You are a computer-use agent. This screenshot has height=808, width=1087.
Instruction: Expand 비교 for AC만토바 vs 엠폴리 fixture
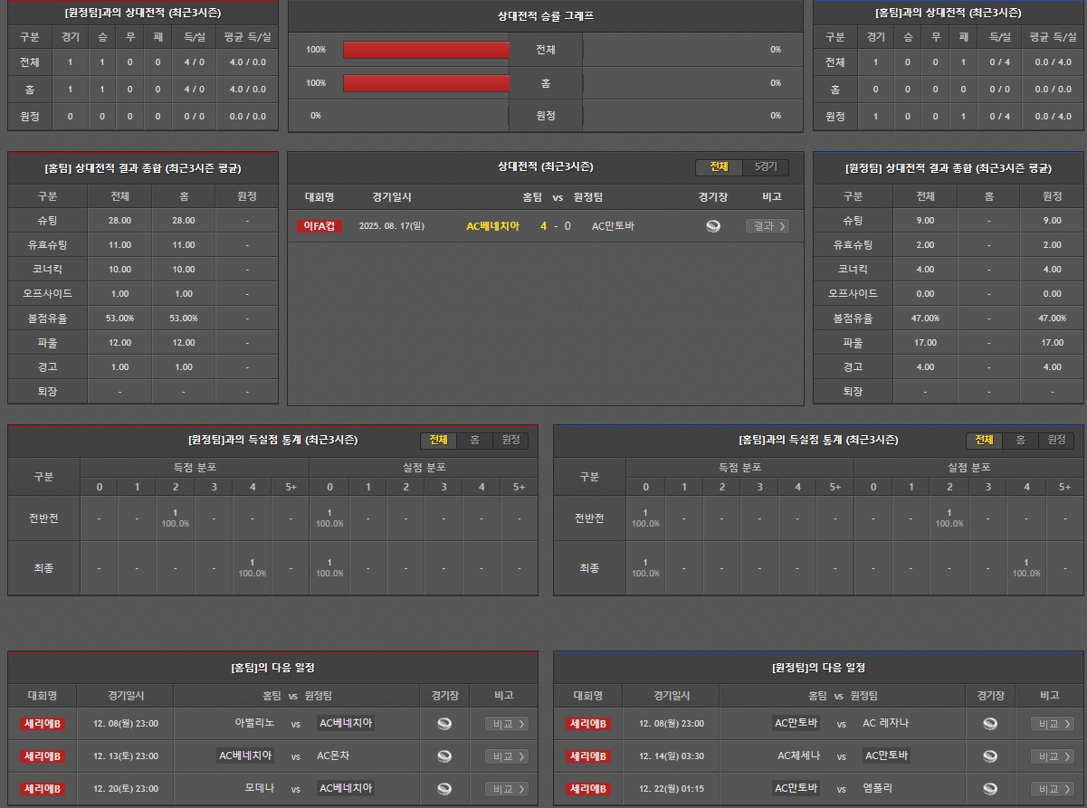click(1052, 789)
